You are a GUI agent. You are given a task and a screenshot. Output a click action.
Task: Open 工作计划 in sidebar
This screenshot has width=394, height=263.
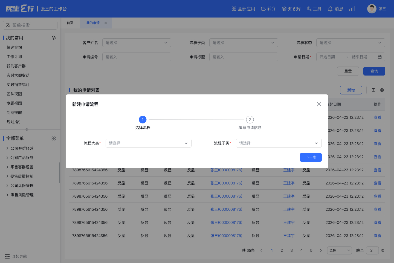14,57
